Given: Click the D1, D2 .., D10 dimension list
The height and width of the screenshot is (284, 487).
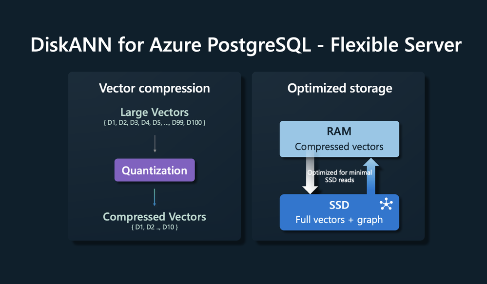Looking at the screenshot, I should click(x=155, y=227).
